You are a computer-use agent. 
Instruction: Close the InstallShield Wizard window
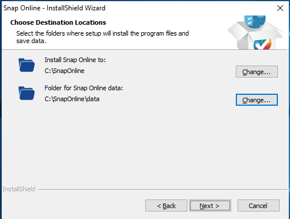(x=280, y=8)
